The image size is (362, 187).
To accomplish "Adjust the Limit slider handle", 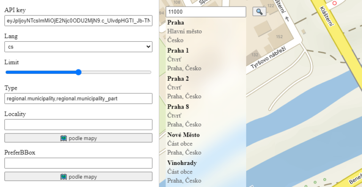I will tap(79, 72).
